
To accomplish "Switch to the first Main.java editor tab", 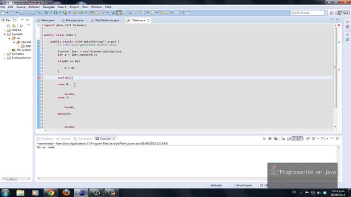I will click(x=46, y=20).
